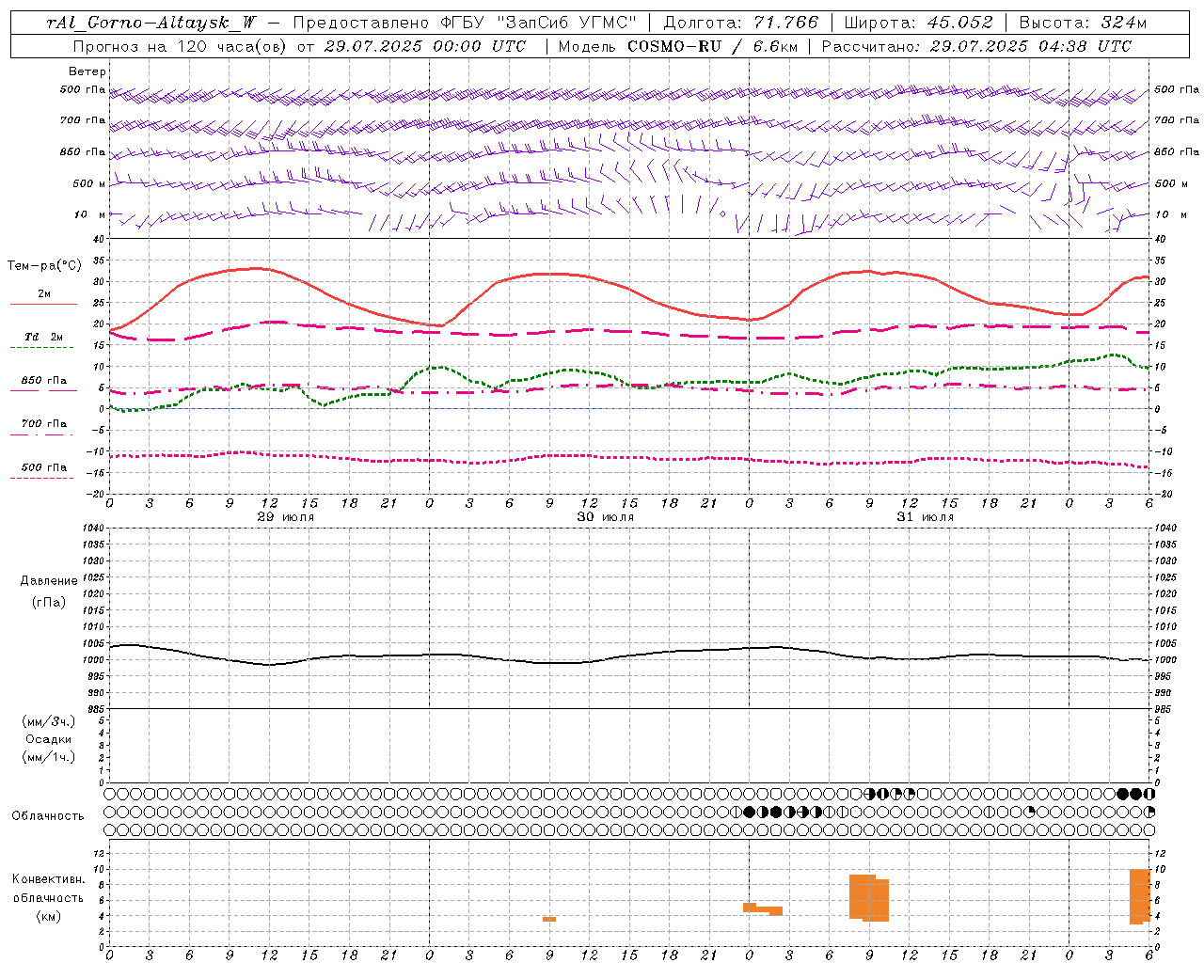This screenshot has height=963, width=1204.
Task: Click the orange convective bar at chart's right edge
Action: 1140,896
